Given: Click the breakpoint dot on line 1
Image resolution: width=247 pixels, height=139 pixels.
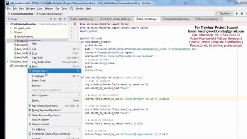Looking at the screenshot, I should coord(75,24).
